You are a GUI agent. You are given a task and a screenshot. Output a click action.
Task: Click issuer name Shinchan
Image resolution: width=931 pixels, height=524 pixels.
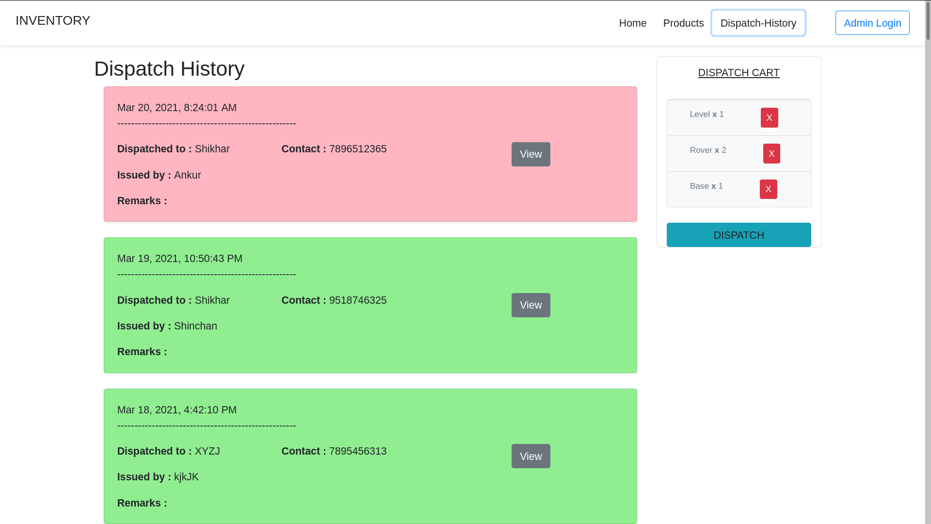tap(195, 326)
